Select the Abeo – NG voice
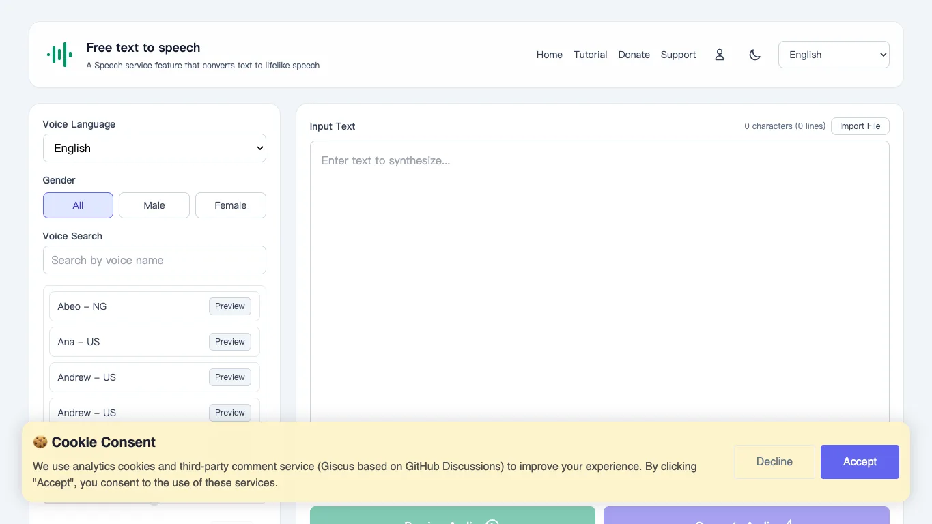The height and width of the screenshot is (524, 932). pos(154,306)
